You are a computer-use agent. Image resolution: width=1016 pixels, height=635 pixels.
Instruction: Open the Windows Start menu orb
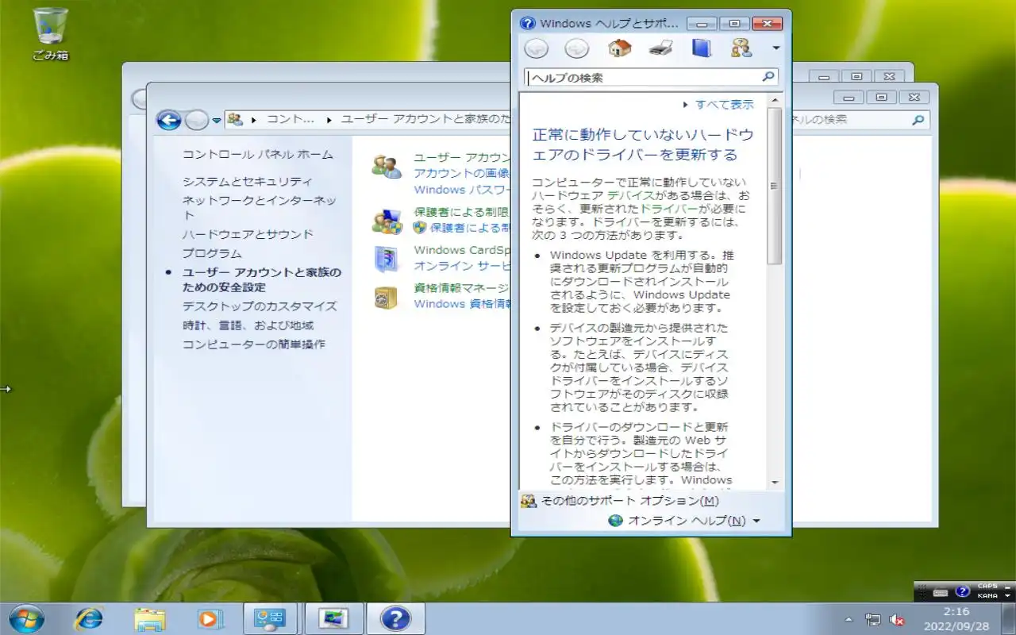click(x=26, y=618)
